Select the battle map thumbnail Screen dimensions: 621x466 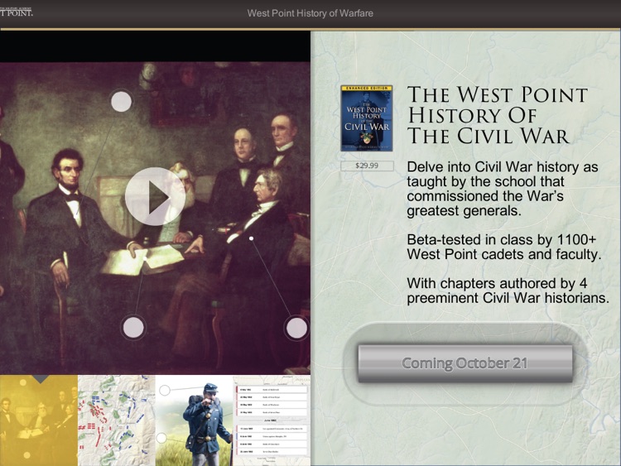117,420
